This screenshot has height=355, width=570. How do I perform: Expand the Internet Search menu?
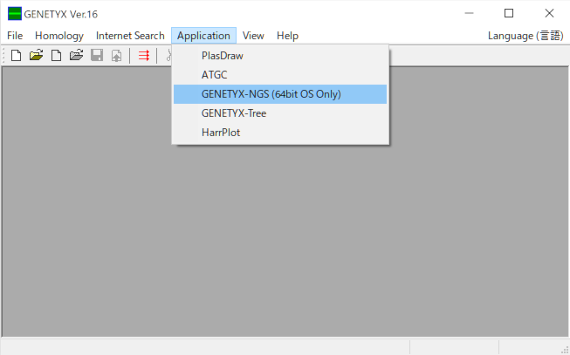pyautogui.click(x=130, y=36)
